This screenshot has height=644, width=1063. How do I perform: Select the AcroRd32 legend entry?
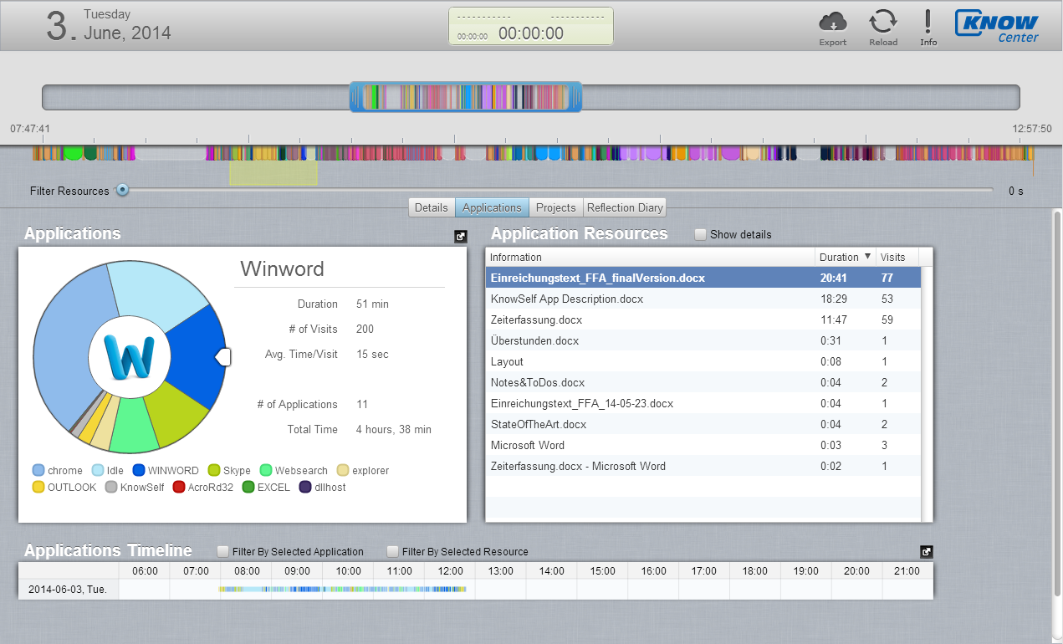203,487
